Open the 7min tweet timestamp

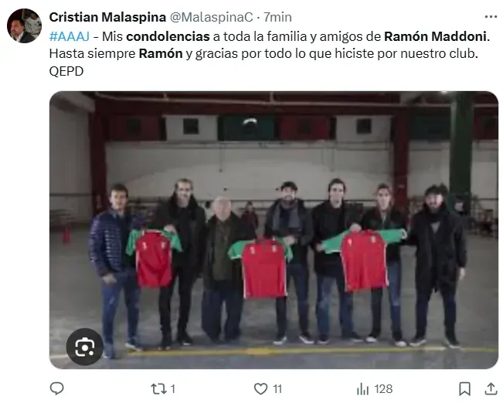click(x=278, y=17)
